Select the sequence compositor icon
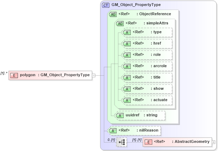 click(x=122, y=142)
